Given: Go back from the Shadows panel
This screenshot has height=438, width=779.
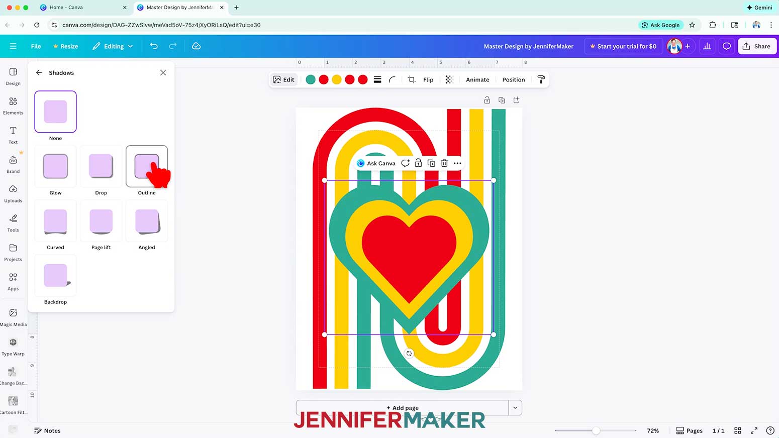Looking at the screenshot, I should 39,72.
